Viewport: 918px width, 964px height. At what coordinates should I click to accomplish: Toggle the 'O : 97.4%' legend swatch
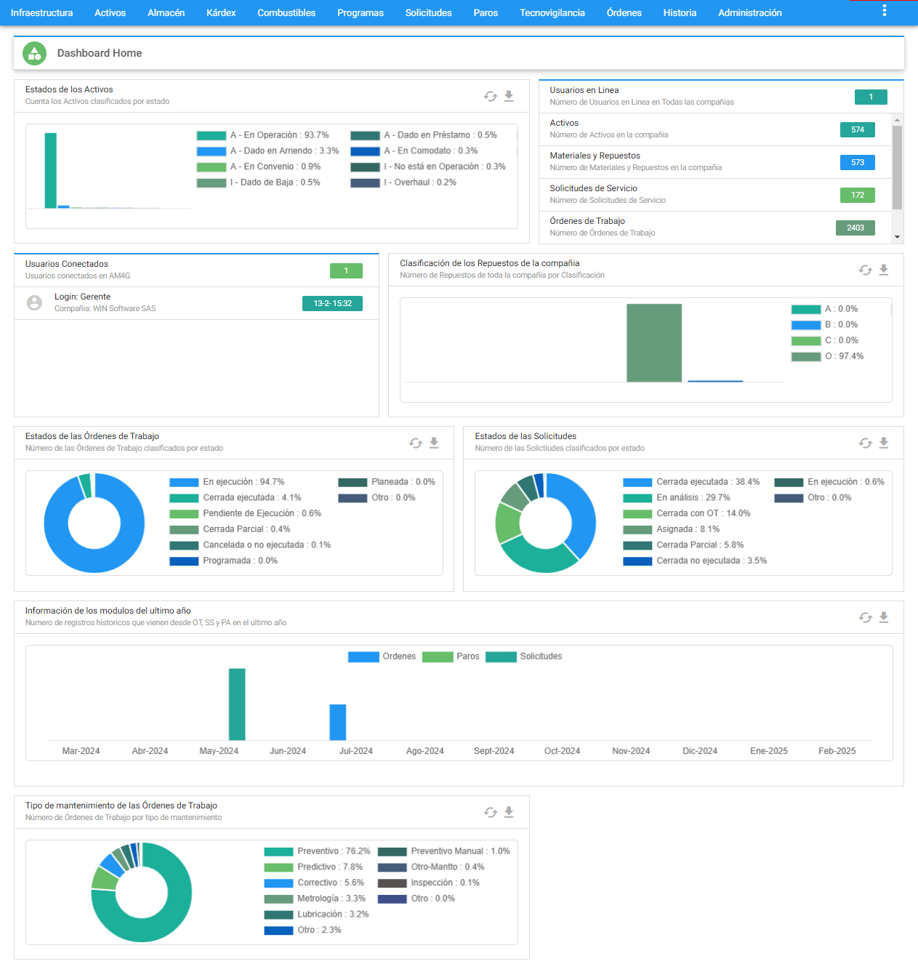click(x=806, y=356)
